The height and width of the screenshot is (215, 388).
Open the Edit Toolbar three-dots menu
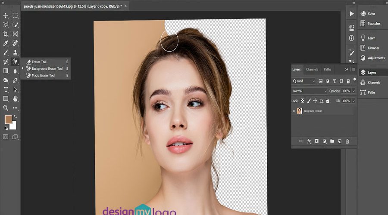click(15, 108)
